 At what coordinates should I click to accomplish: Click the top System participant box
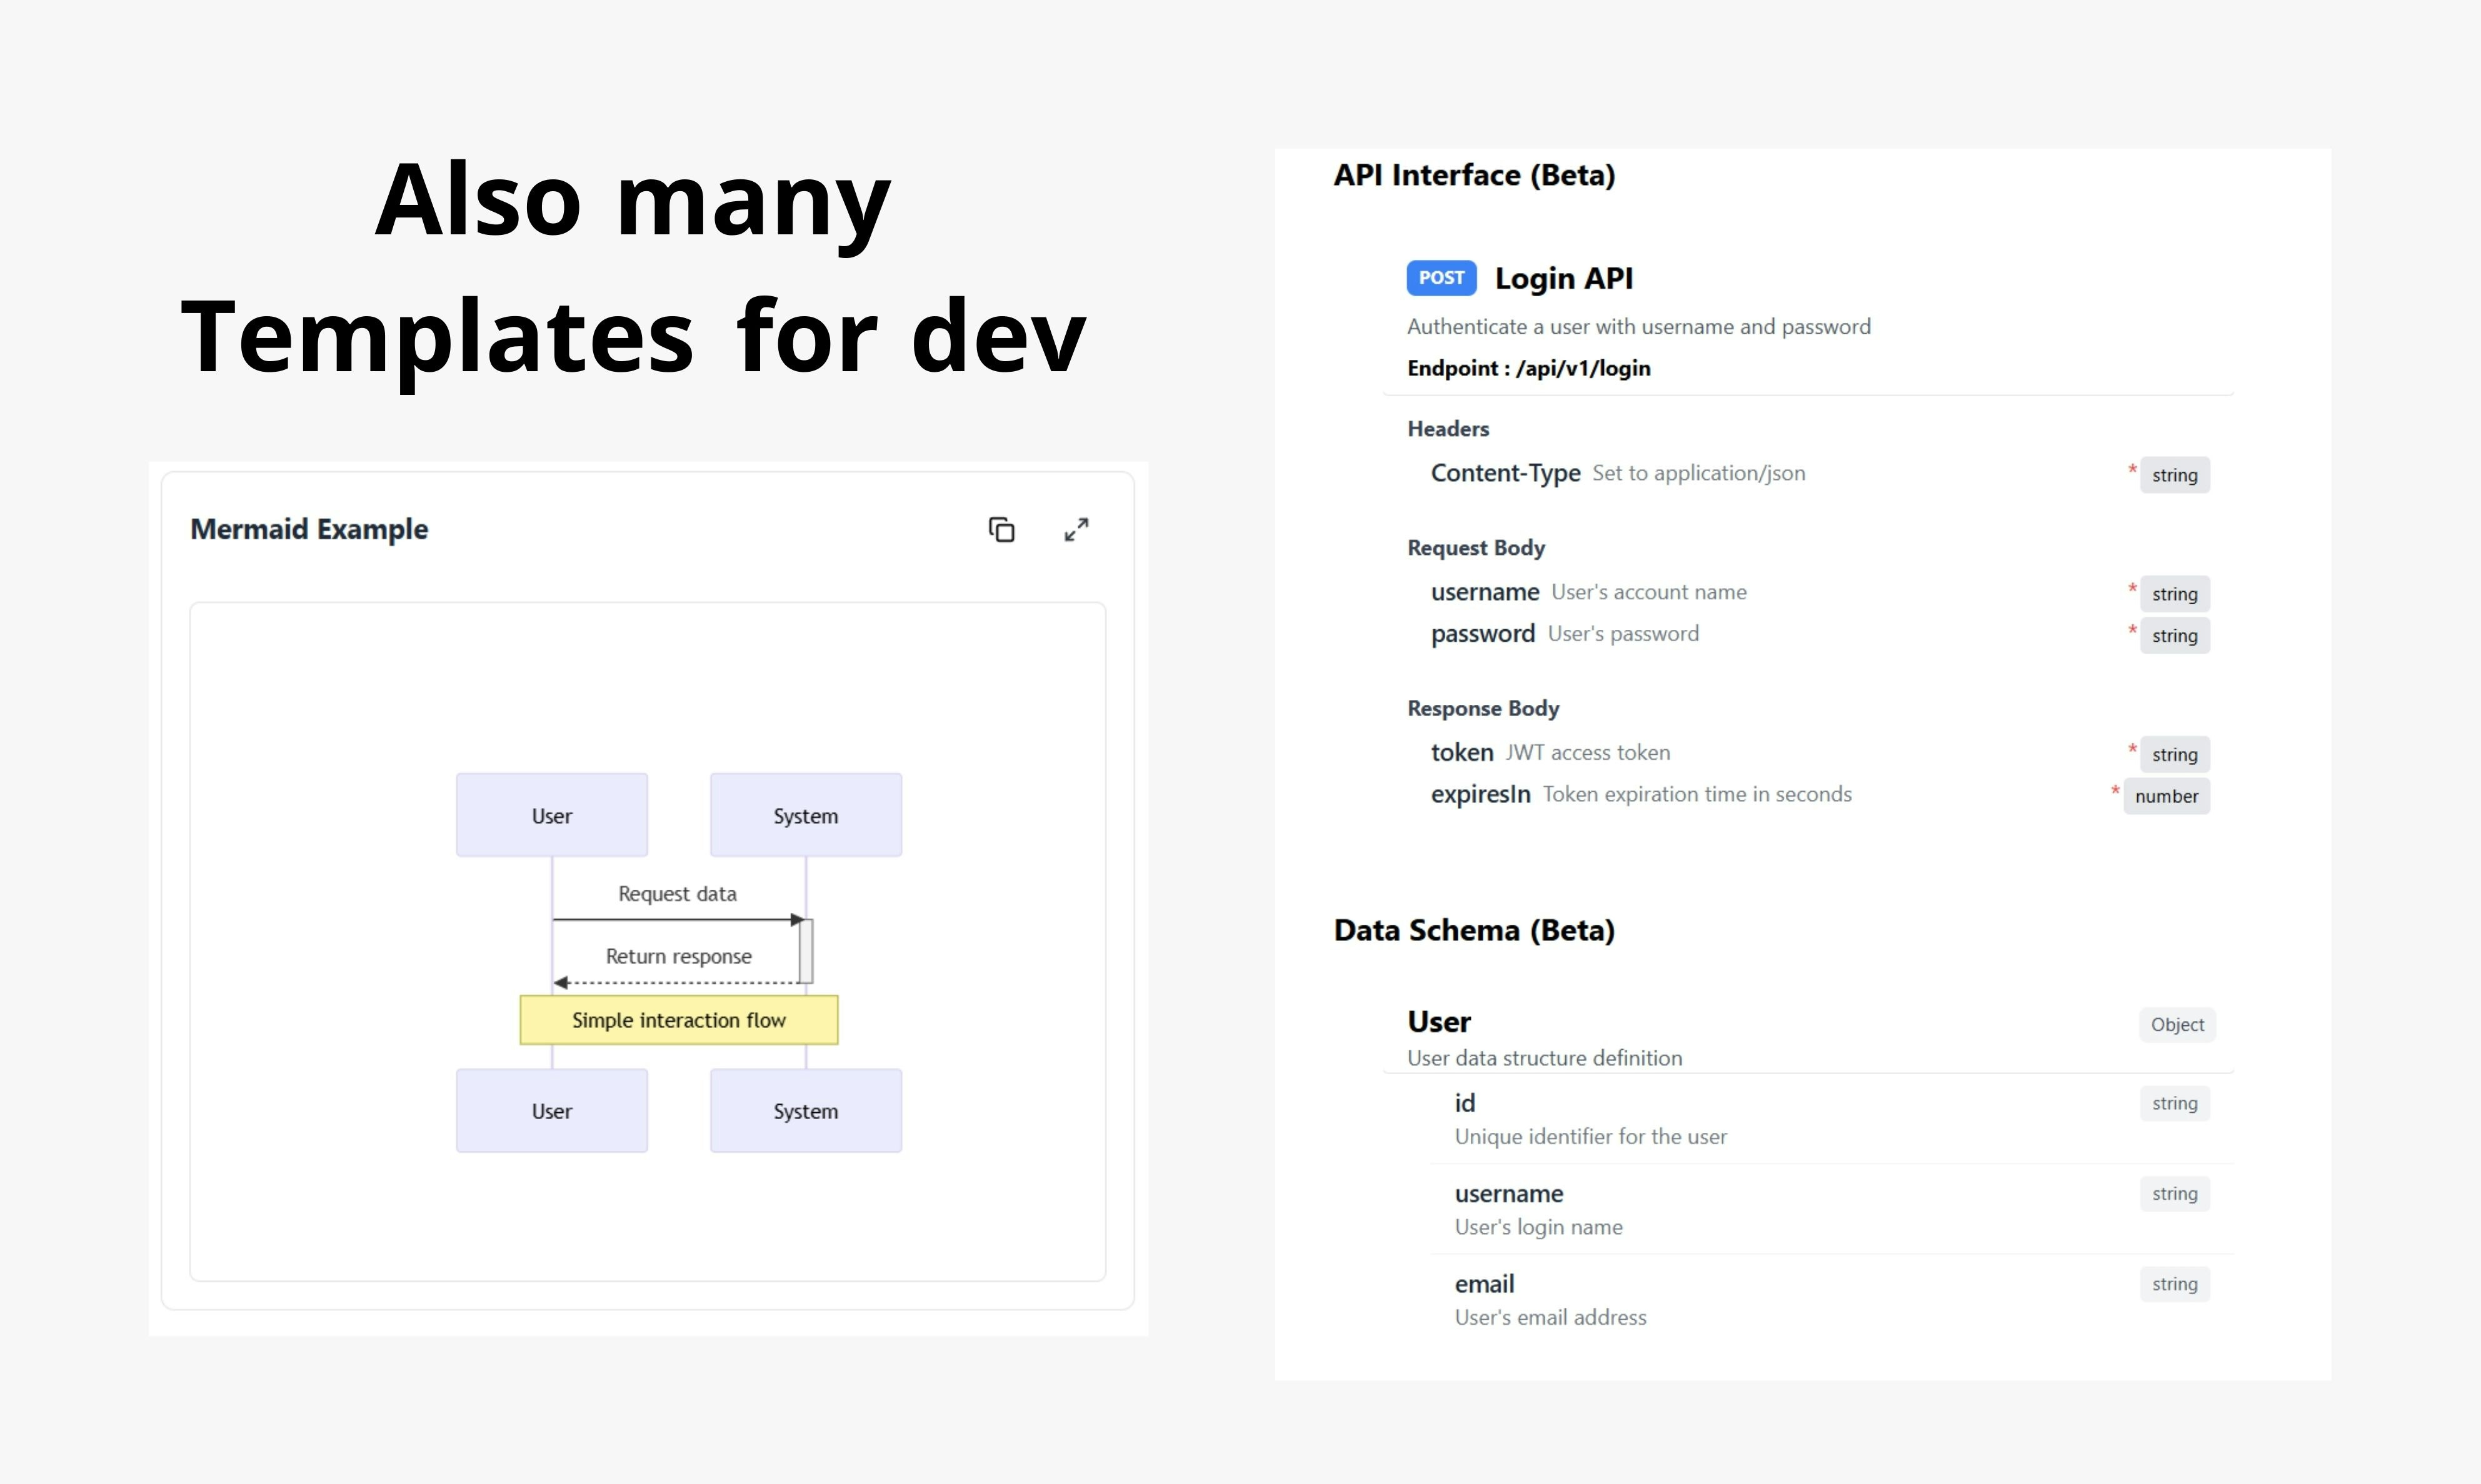pyautogui.click(x=806, y=815)
